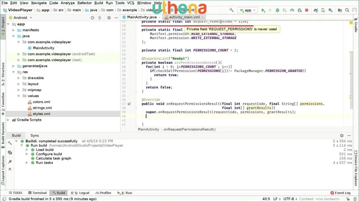Open the Analyze menu
The width and height of the screenshot is (359, 202).
(68, 3)
